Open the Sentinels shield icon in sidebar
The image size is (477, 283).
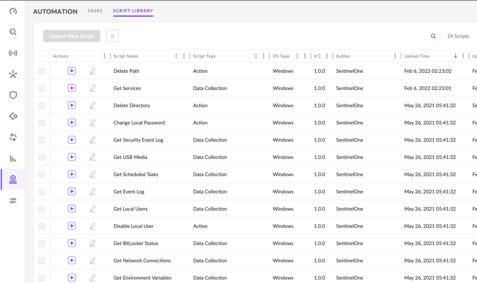(x=13, y=95)
